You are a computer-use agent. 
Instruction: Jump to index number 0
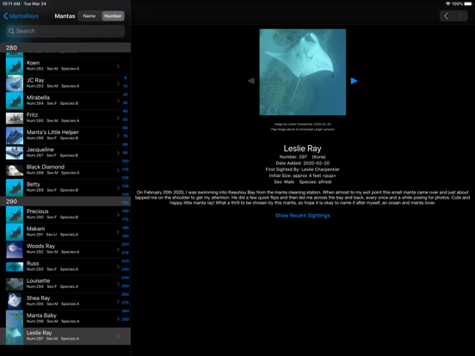[125, 77]
